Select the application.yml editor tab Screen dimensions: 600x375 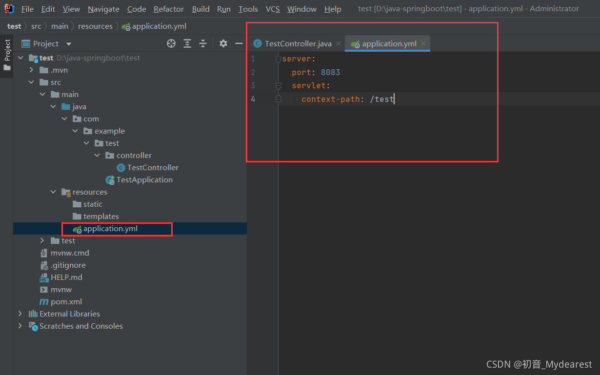(x=388, y=44)
